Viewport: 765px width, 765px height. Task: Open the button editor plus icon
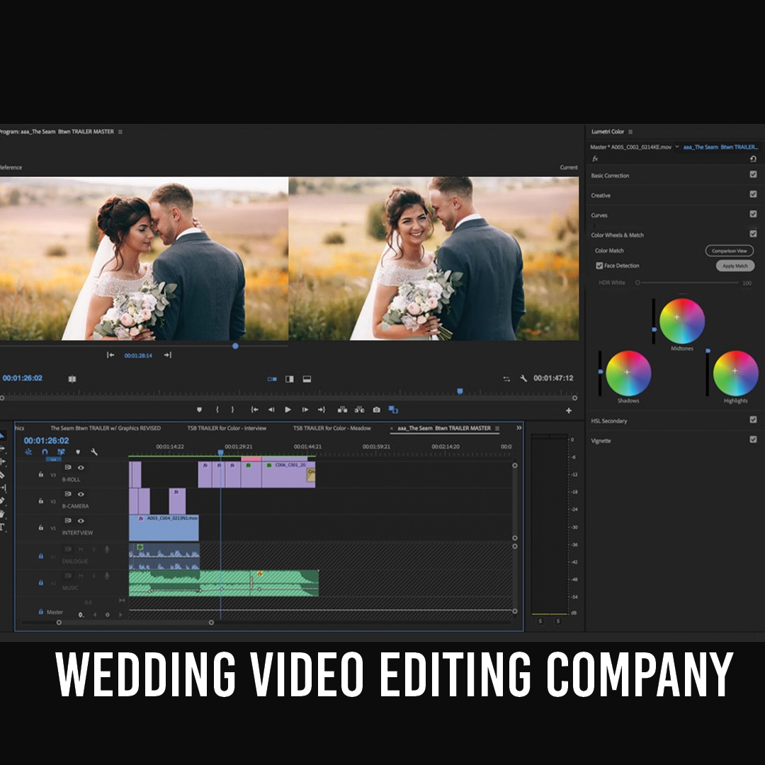coord(568,411)
